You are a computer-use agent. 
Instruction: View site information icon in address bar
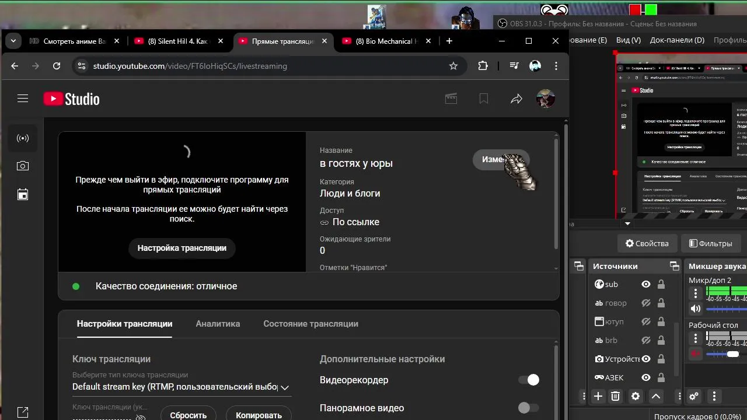82,66
